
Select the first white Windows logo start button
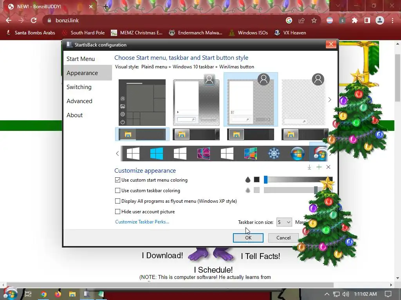pos(133,154)
